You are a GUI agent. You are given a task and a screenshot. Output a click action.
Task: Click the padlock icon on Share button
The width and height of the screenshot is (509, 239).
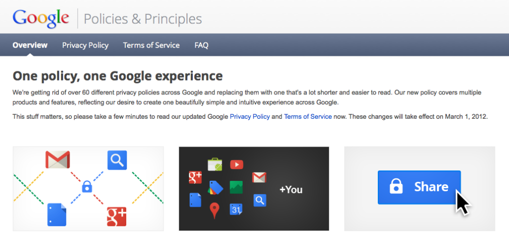(396, 187)
